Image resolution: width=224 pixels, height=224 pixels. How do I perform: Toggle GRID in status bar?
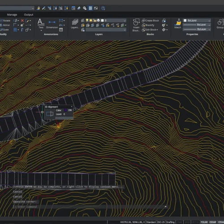pos(187,222)
